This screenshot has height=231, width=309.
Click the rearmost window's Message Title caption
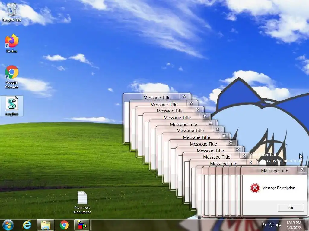coord(157,98)
